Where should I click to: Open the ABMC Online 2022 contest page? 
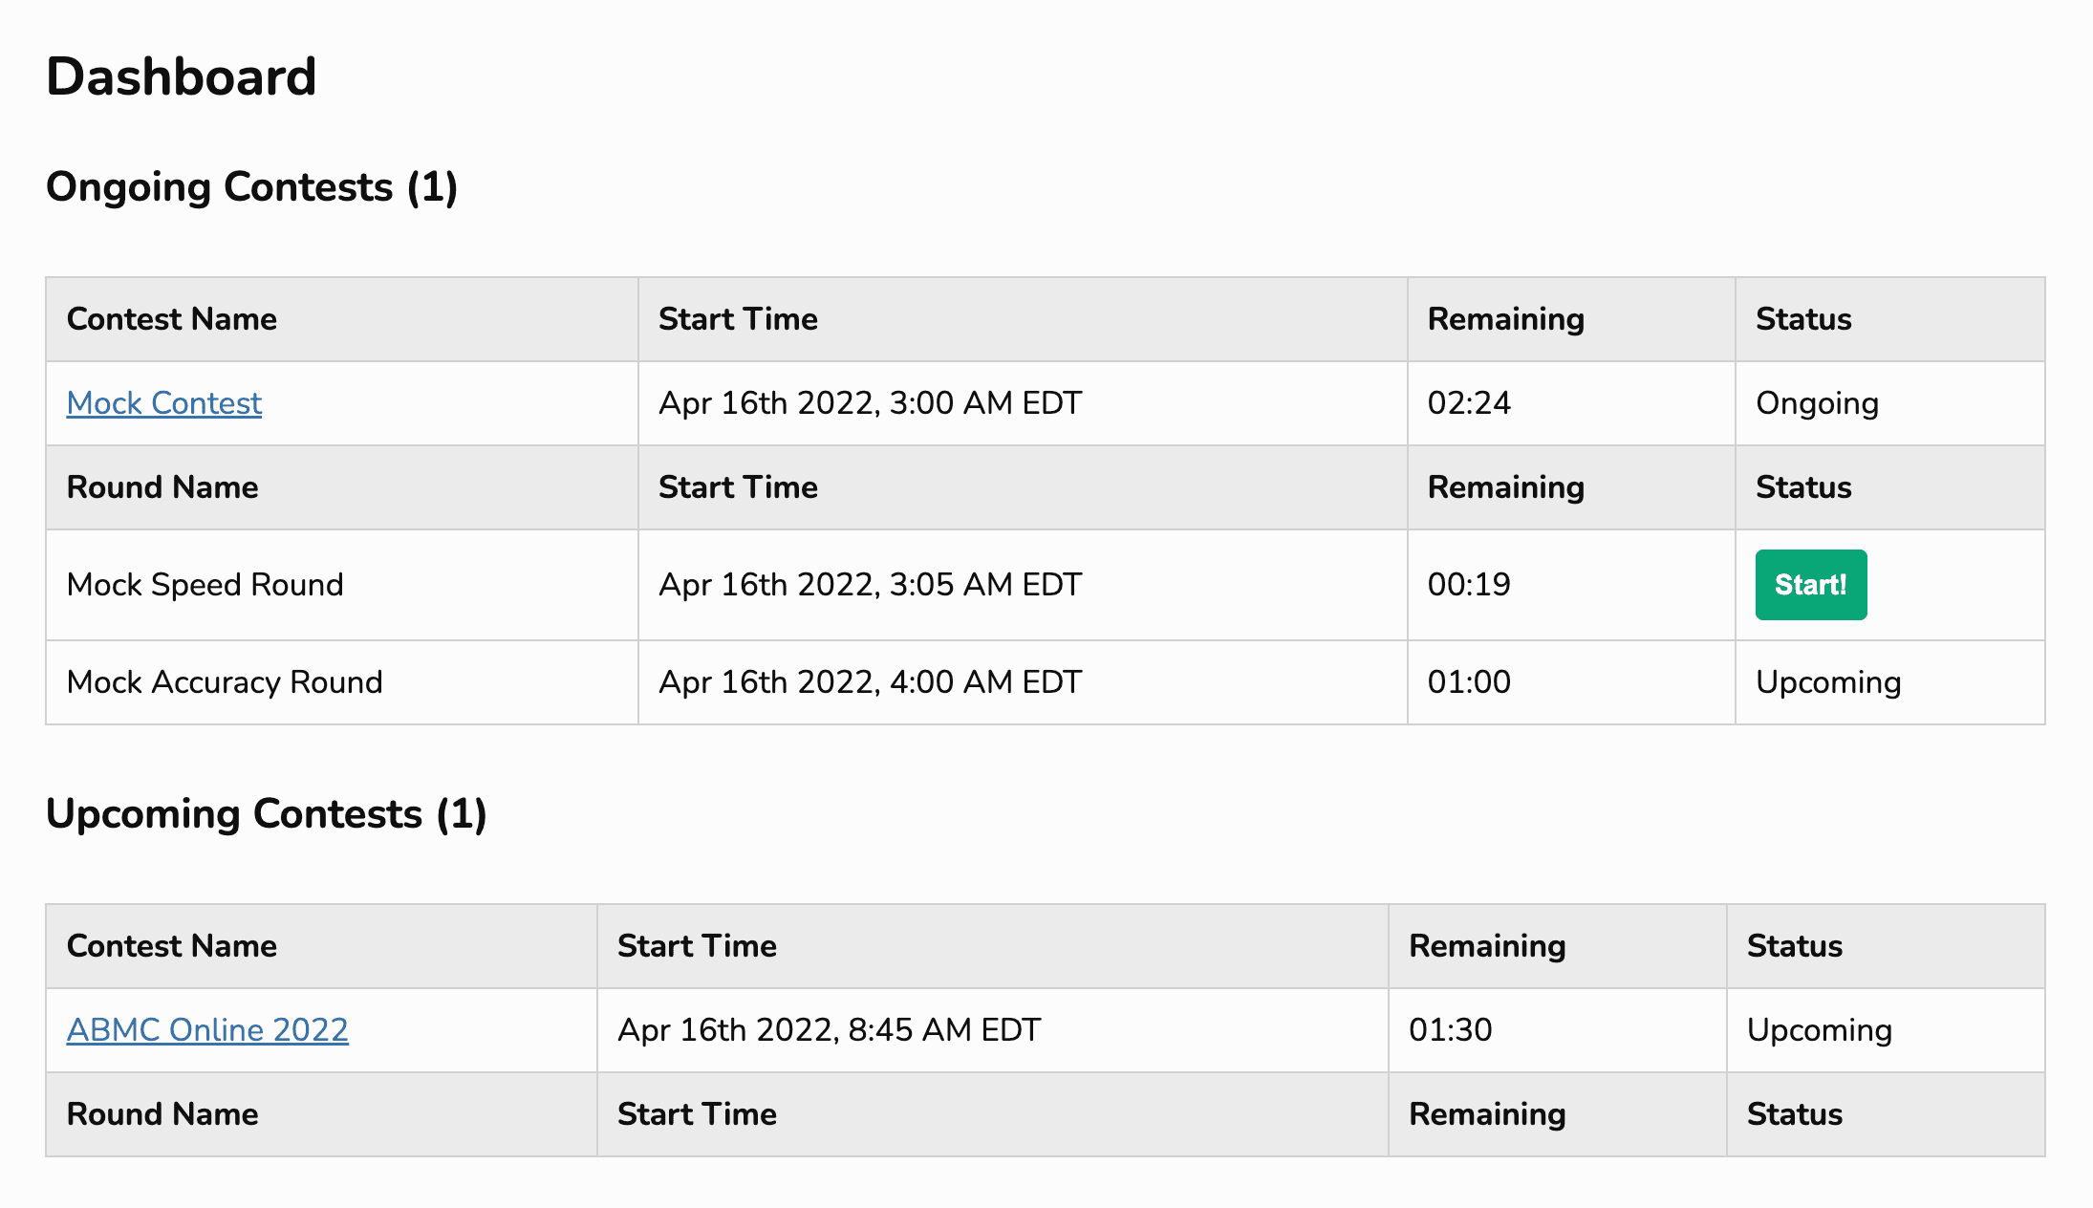pos(206,1030)
